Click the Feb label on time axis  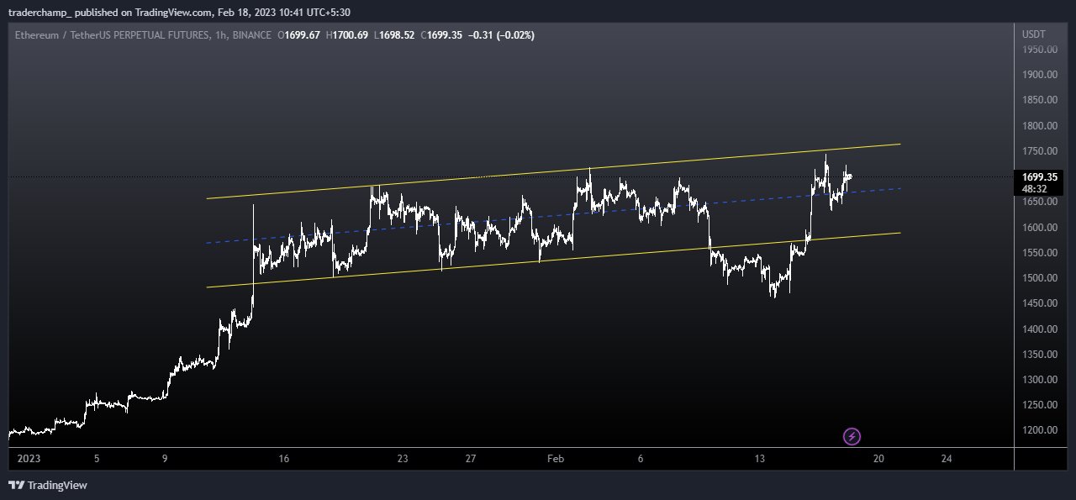556,459
